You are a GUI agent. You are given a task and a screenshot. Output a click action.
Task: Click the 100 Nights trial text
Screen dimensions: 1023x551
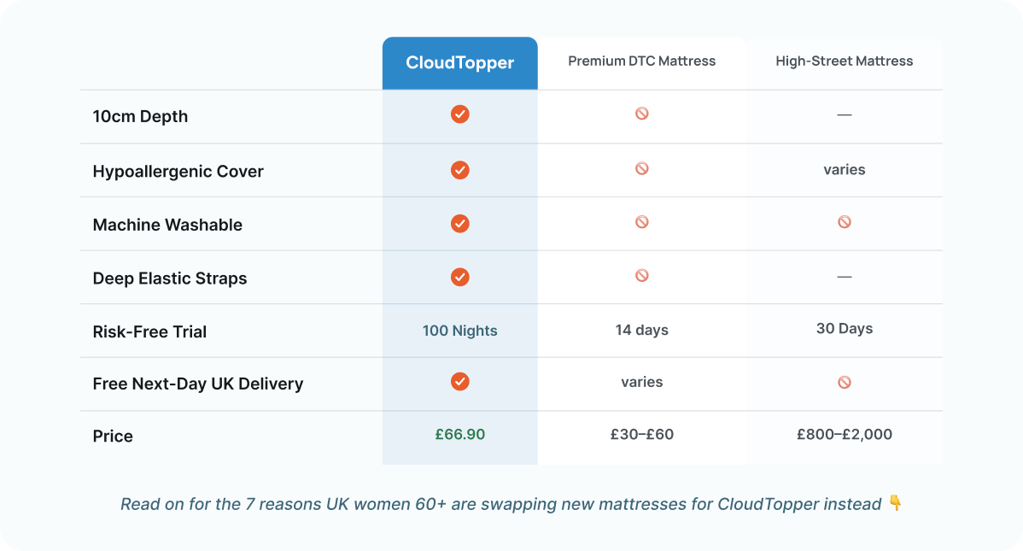[x=460, y=331]
